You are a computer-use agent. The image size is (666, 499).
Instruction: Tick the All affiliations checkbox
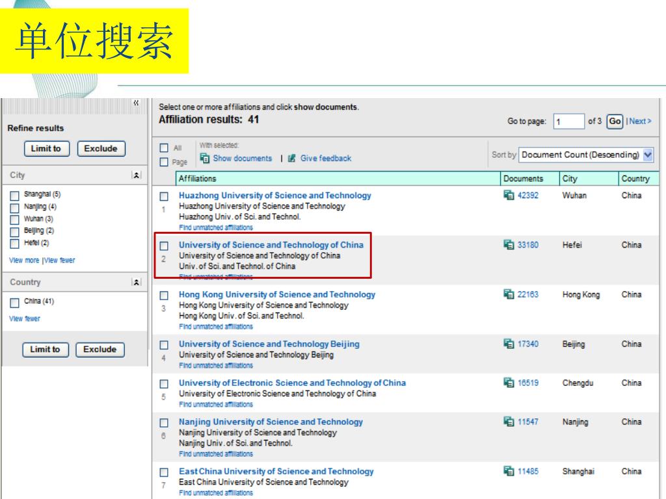[x=164, y=148]
